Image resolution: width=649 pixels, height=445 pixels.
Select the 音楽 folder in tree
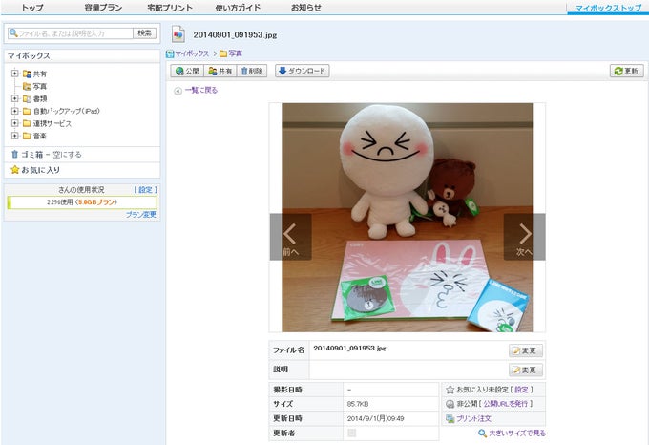tap(34, 136)
